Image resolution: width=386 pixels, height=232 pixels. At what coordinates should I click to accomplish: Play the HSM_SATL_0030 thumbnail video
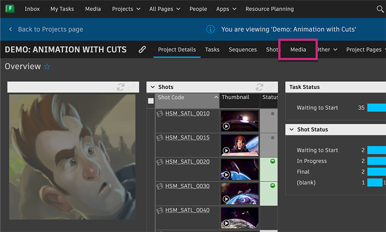click(x=226, y=199)
